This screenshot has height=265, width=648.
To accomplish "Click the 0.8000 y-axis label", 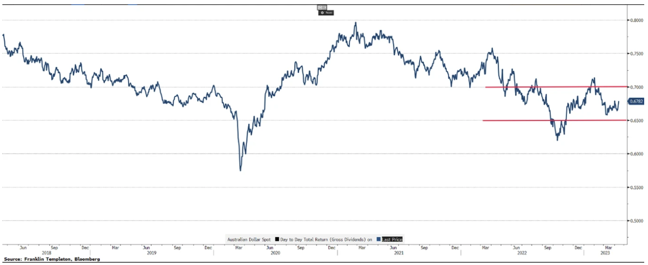I will pyautogui.click(x=636, y=20).
